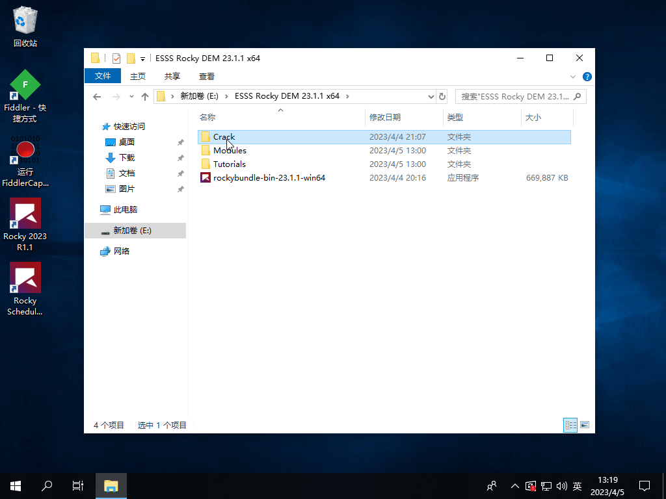Click the New Folder quick access toolbar icon
This screenshot has height=499, width=666.
point(131,58)
